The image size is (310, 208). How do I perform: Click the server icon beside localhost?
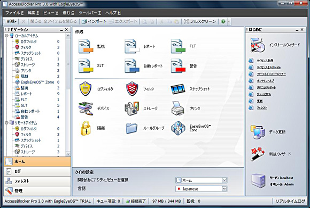(x=258, y=181)
